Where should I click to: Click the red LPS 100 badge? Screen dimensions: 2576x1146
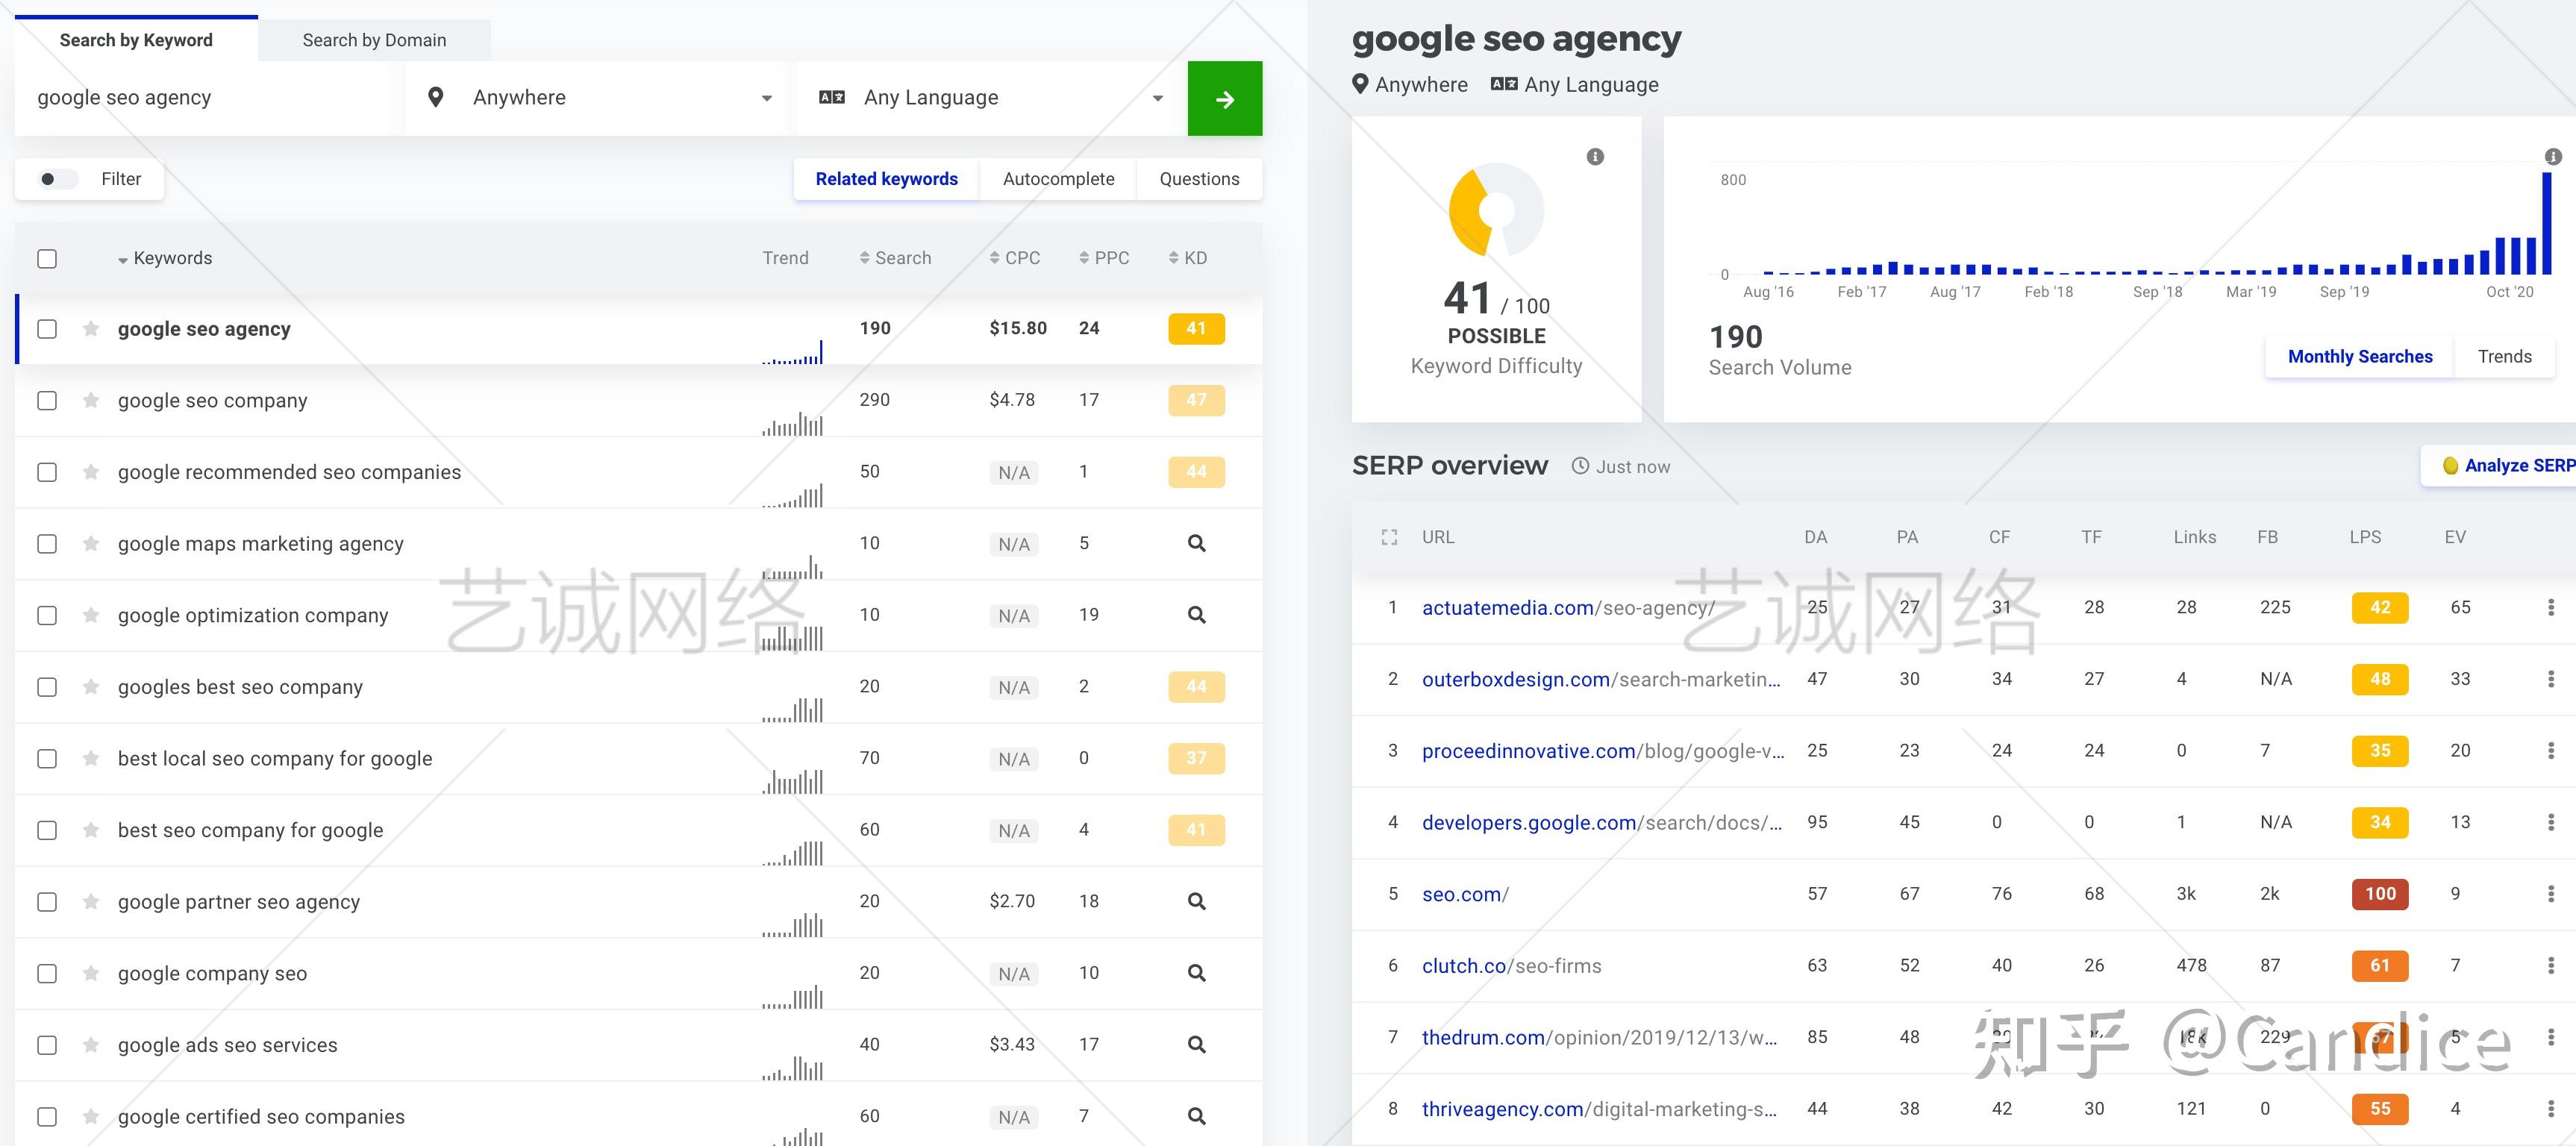click(2380, 894)
